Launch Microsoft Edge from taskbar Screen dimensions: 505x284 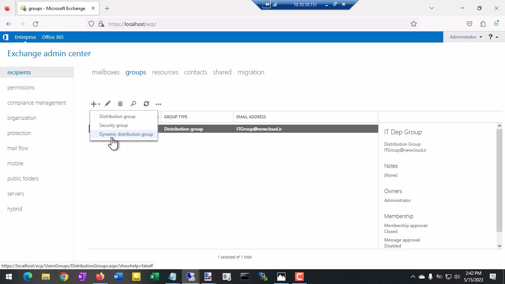coord(28,277)
